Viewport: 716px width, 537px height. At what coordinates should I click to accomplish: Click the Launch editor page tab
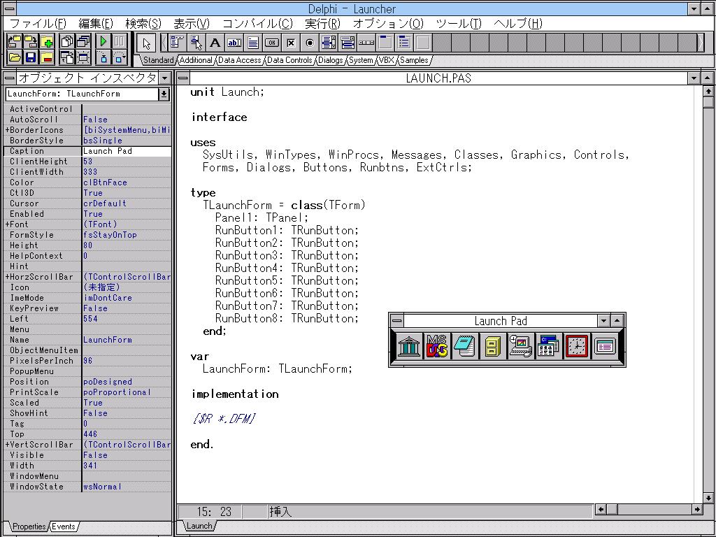pyautogui.click(x=199, y=526)
